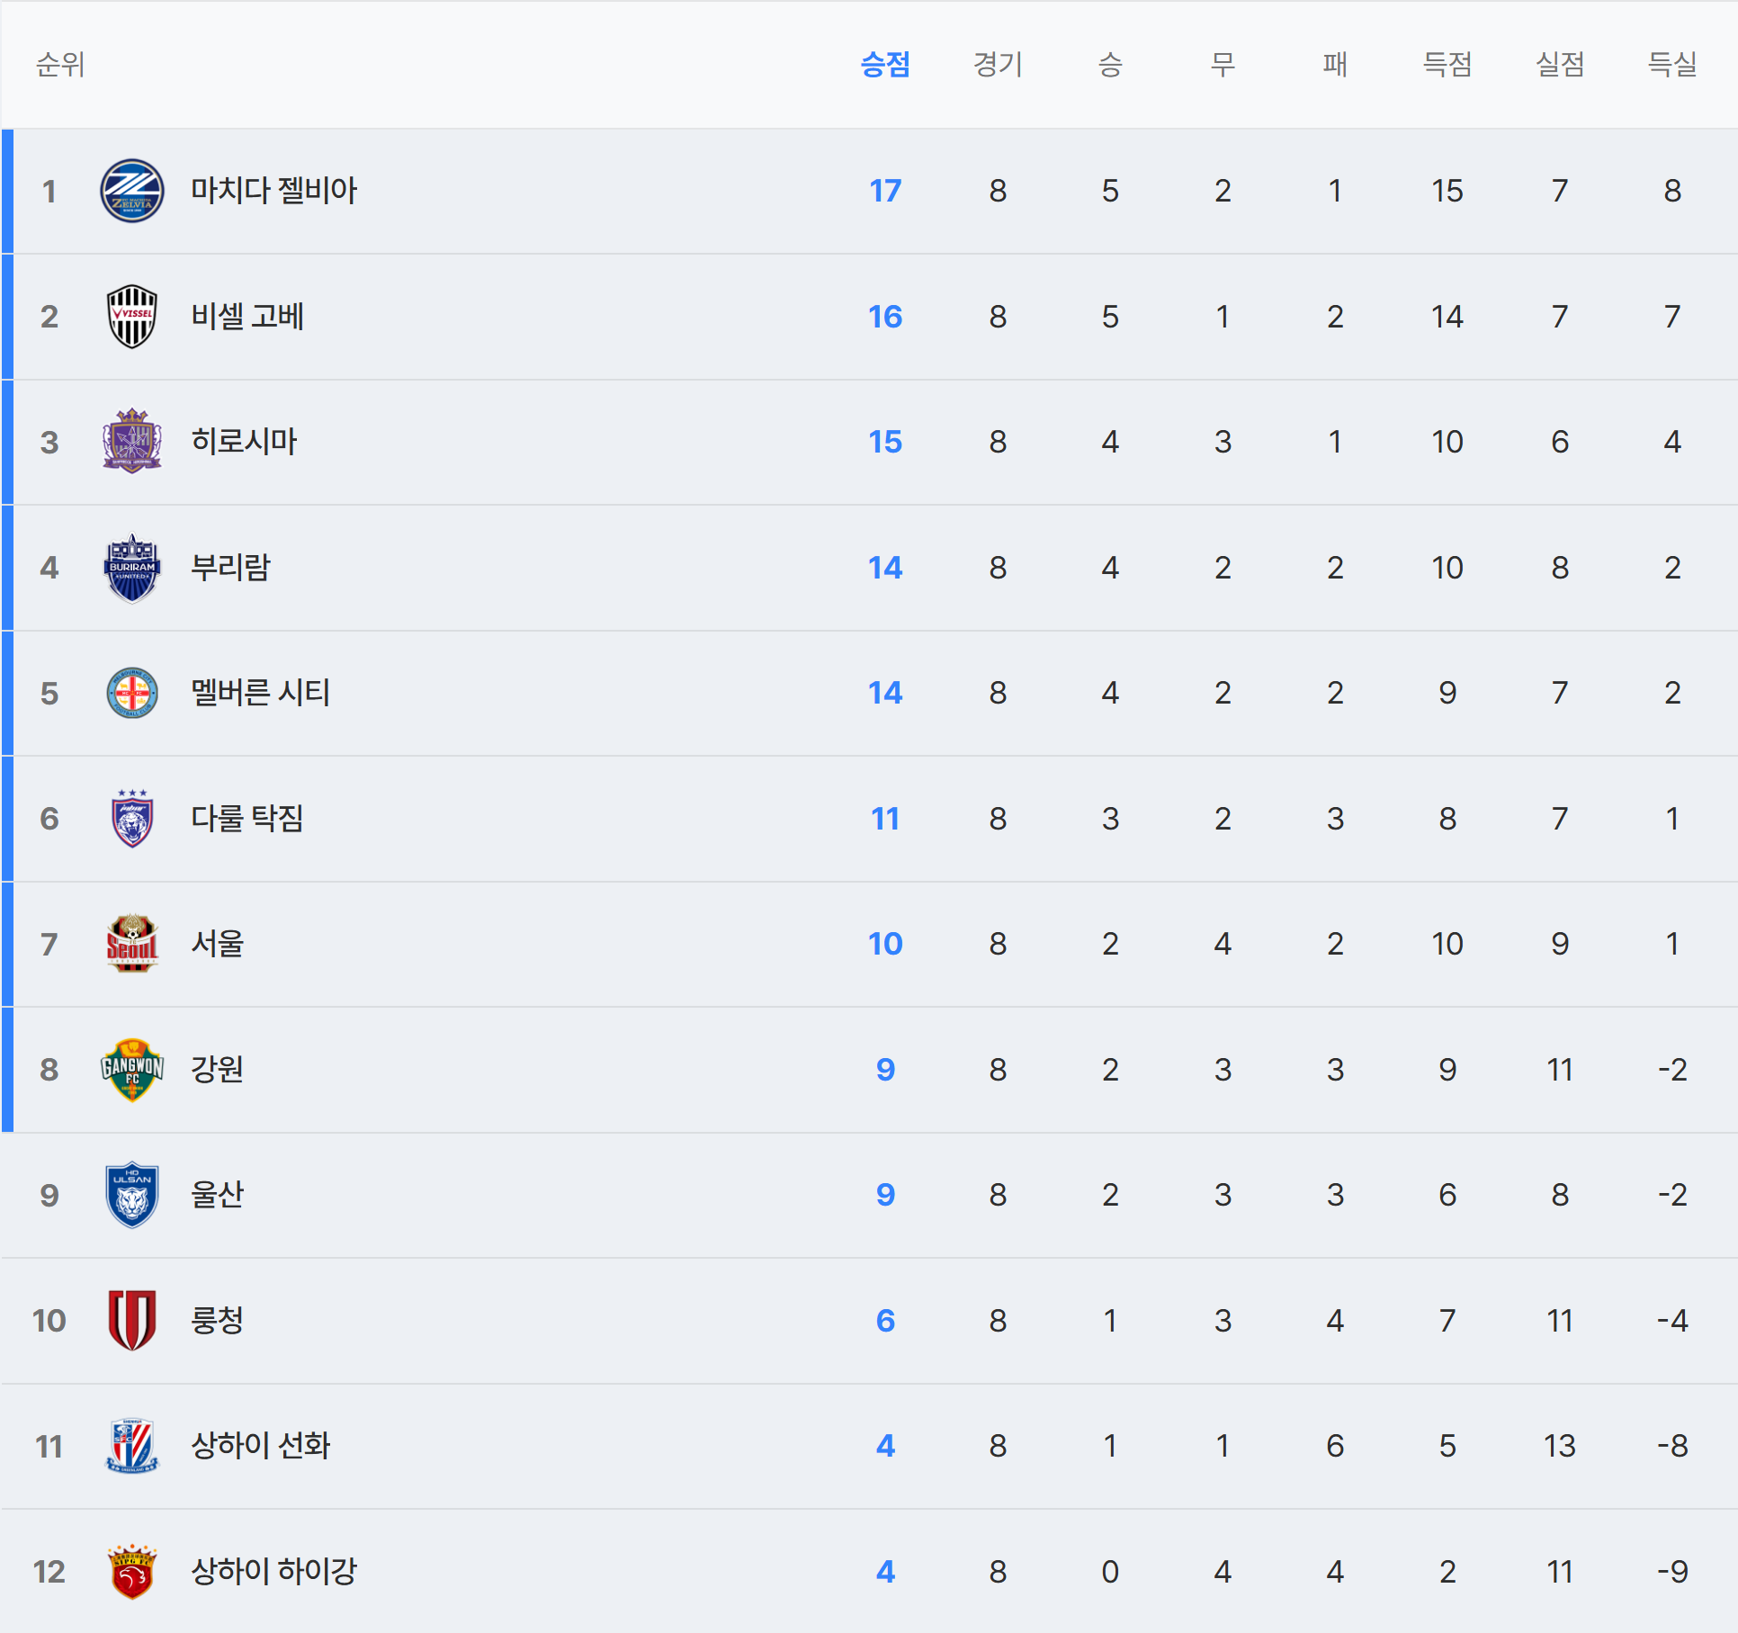The width and height of the screenshot is (1738, 1633).
Task: Click the Buriram United badge
Action: pyautogui.click(x=131, y=568)
